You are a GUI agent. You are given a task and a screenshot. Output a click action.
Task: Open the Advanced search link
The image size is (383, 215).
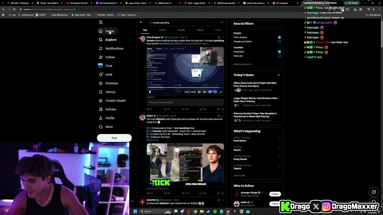pos(242,64)
